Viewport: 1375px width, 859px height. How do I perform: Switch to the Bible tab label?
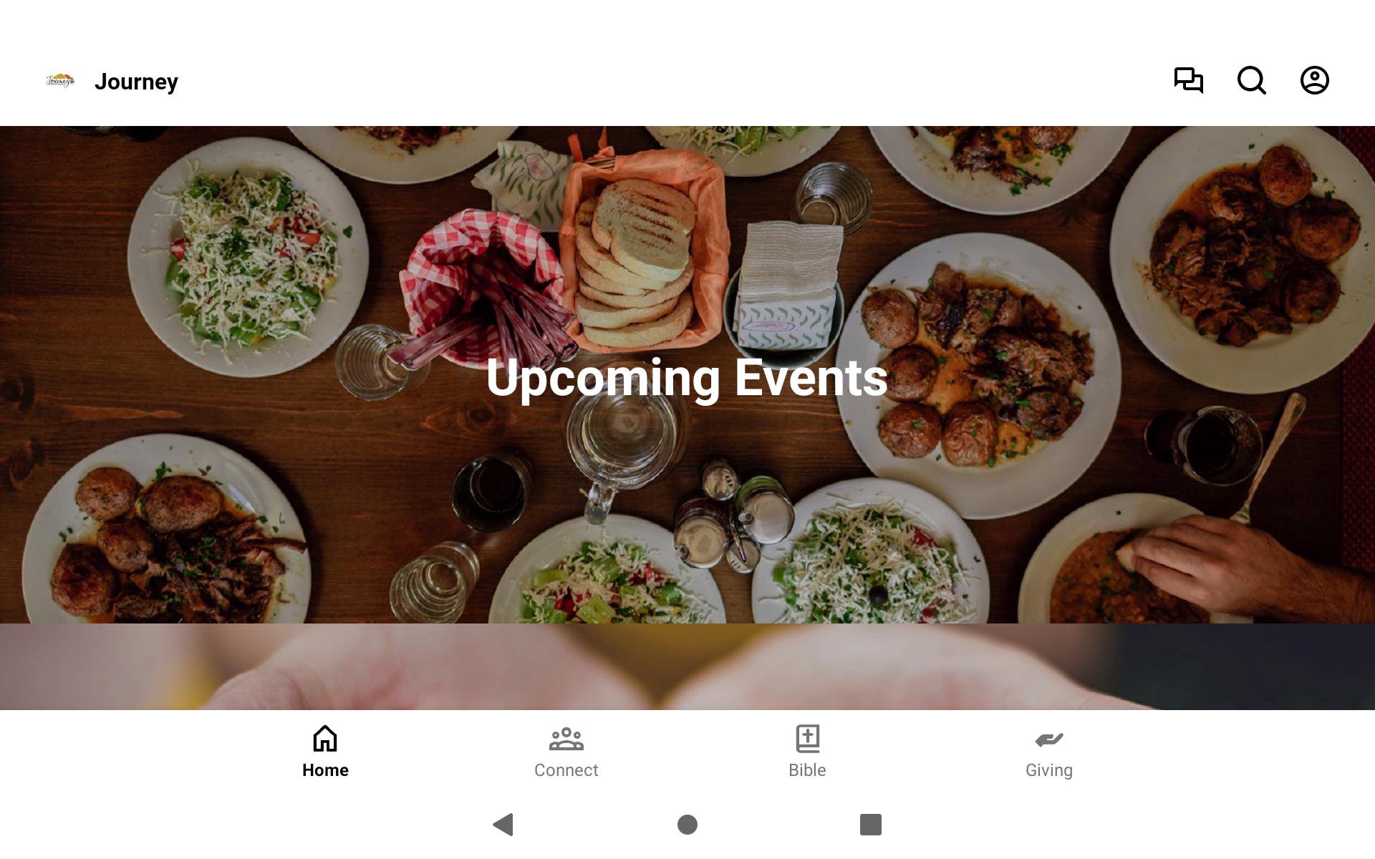pos(807,770)
